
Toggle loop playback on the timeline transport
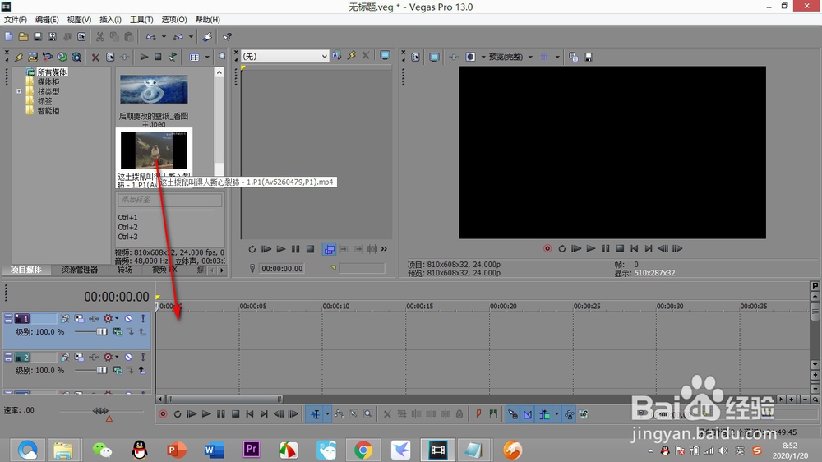click(178, 414)
